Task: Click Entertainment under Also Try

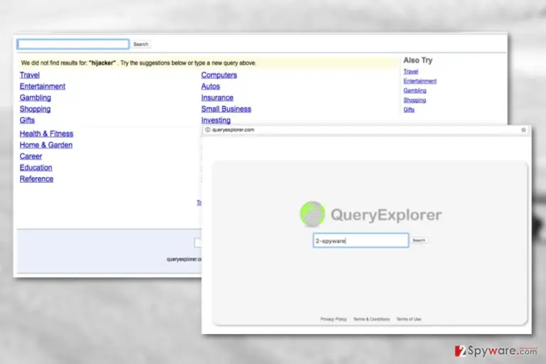Action: point(420,81)
